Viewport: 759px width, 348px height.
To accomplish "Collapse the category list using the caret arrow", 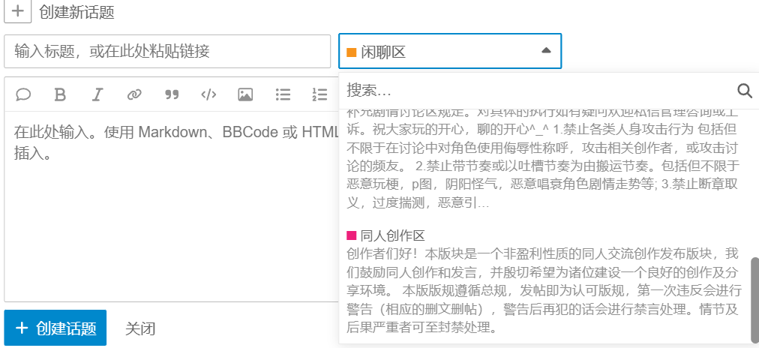I will tap(546, 51).
